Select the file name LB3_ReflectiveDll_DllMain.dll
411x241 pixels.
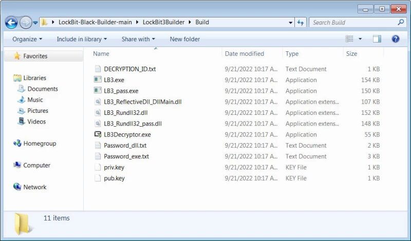tap(143, 102)
